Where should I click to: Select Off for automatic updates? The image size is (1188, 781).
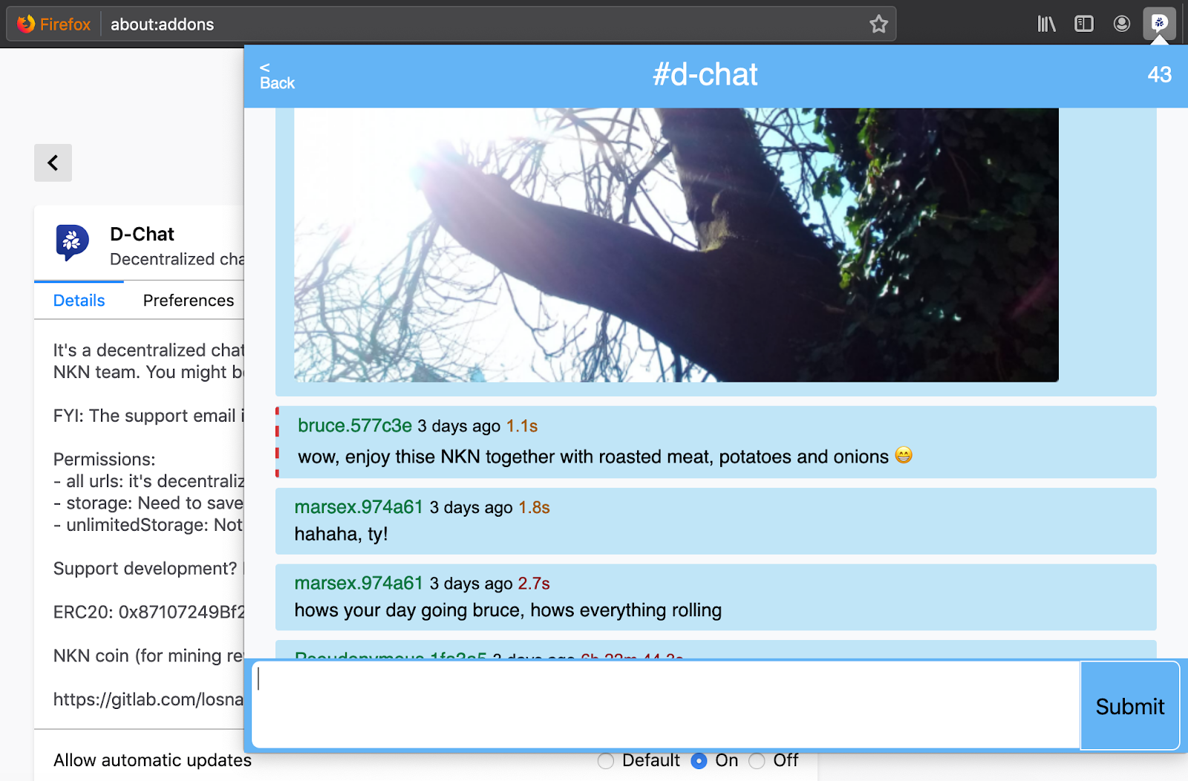pos(757,761)
